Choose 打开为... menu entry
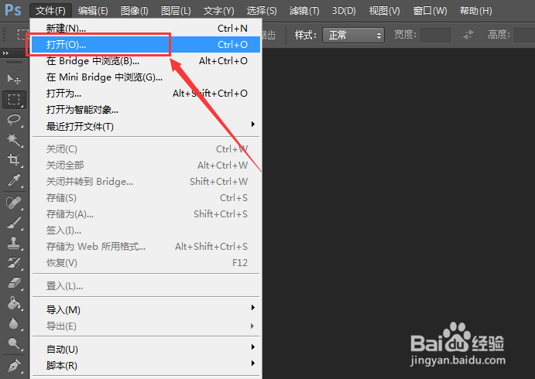This screenshot has height=379, width=535. 146,94
